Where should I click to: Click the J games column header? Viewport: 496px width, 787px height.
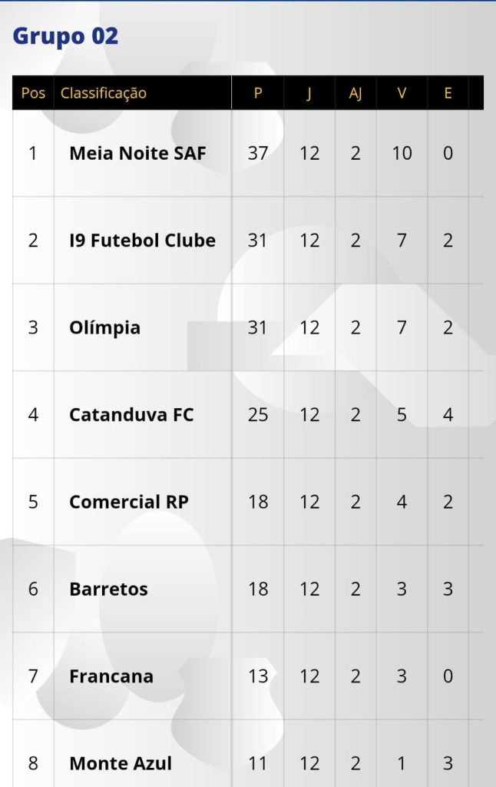309,93
